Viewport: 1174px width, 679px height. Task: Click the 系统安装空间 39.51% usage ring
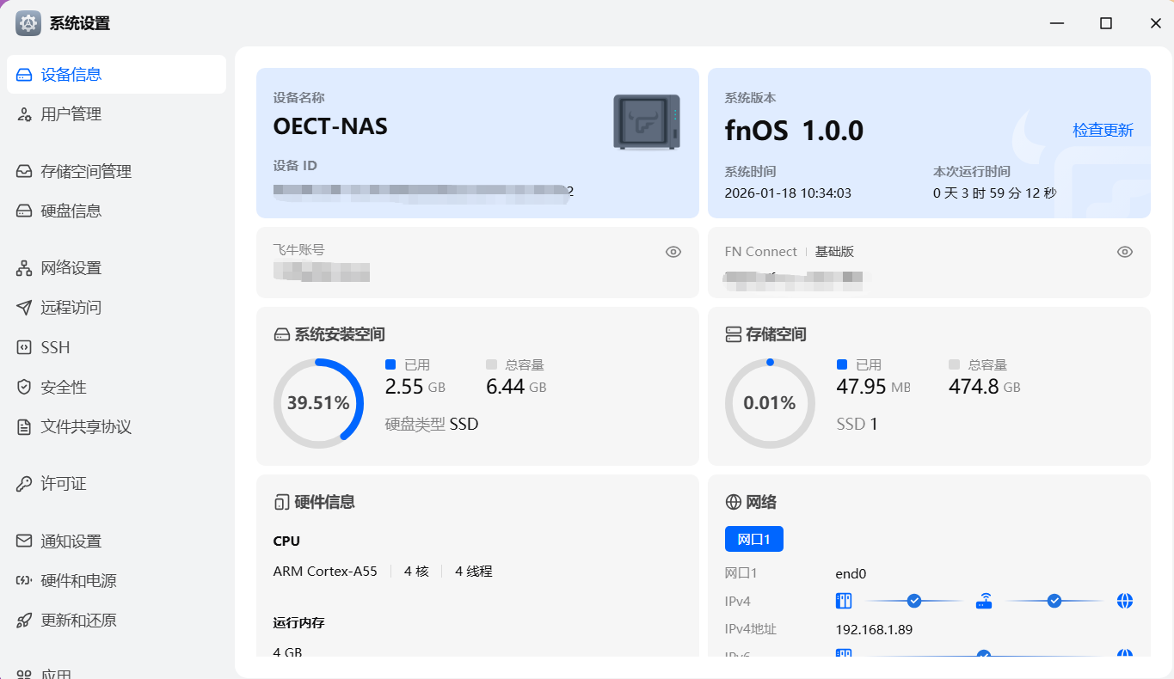(318, 403)
